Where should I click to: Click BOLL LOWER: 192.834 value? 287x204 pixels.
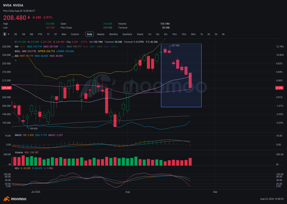pos(65,51)
